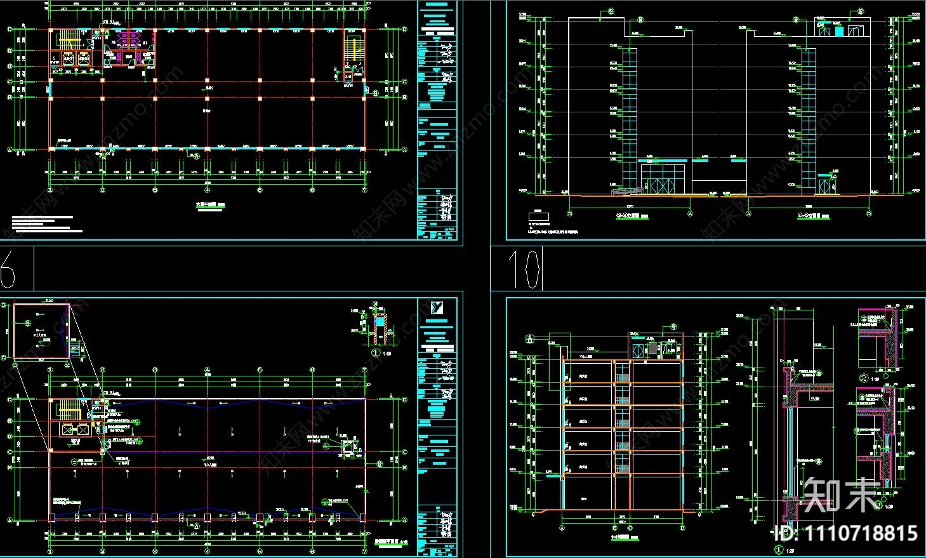This screenshot has height=558, width=926.
Task: Click the white notes text under floor plan
Action: pyautogui.click(x=47, y=224)
